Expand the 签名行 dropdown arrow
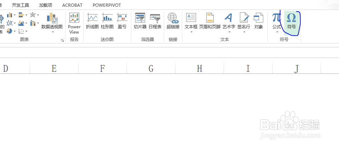The height and width of the screenshot is (147, 339). (244, 32)
